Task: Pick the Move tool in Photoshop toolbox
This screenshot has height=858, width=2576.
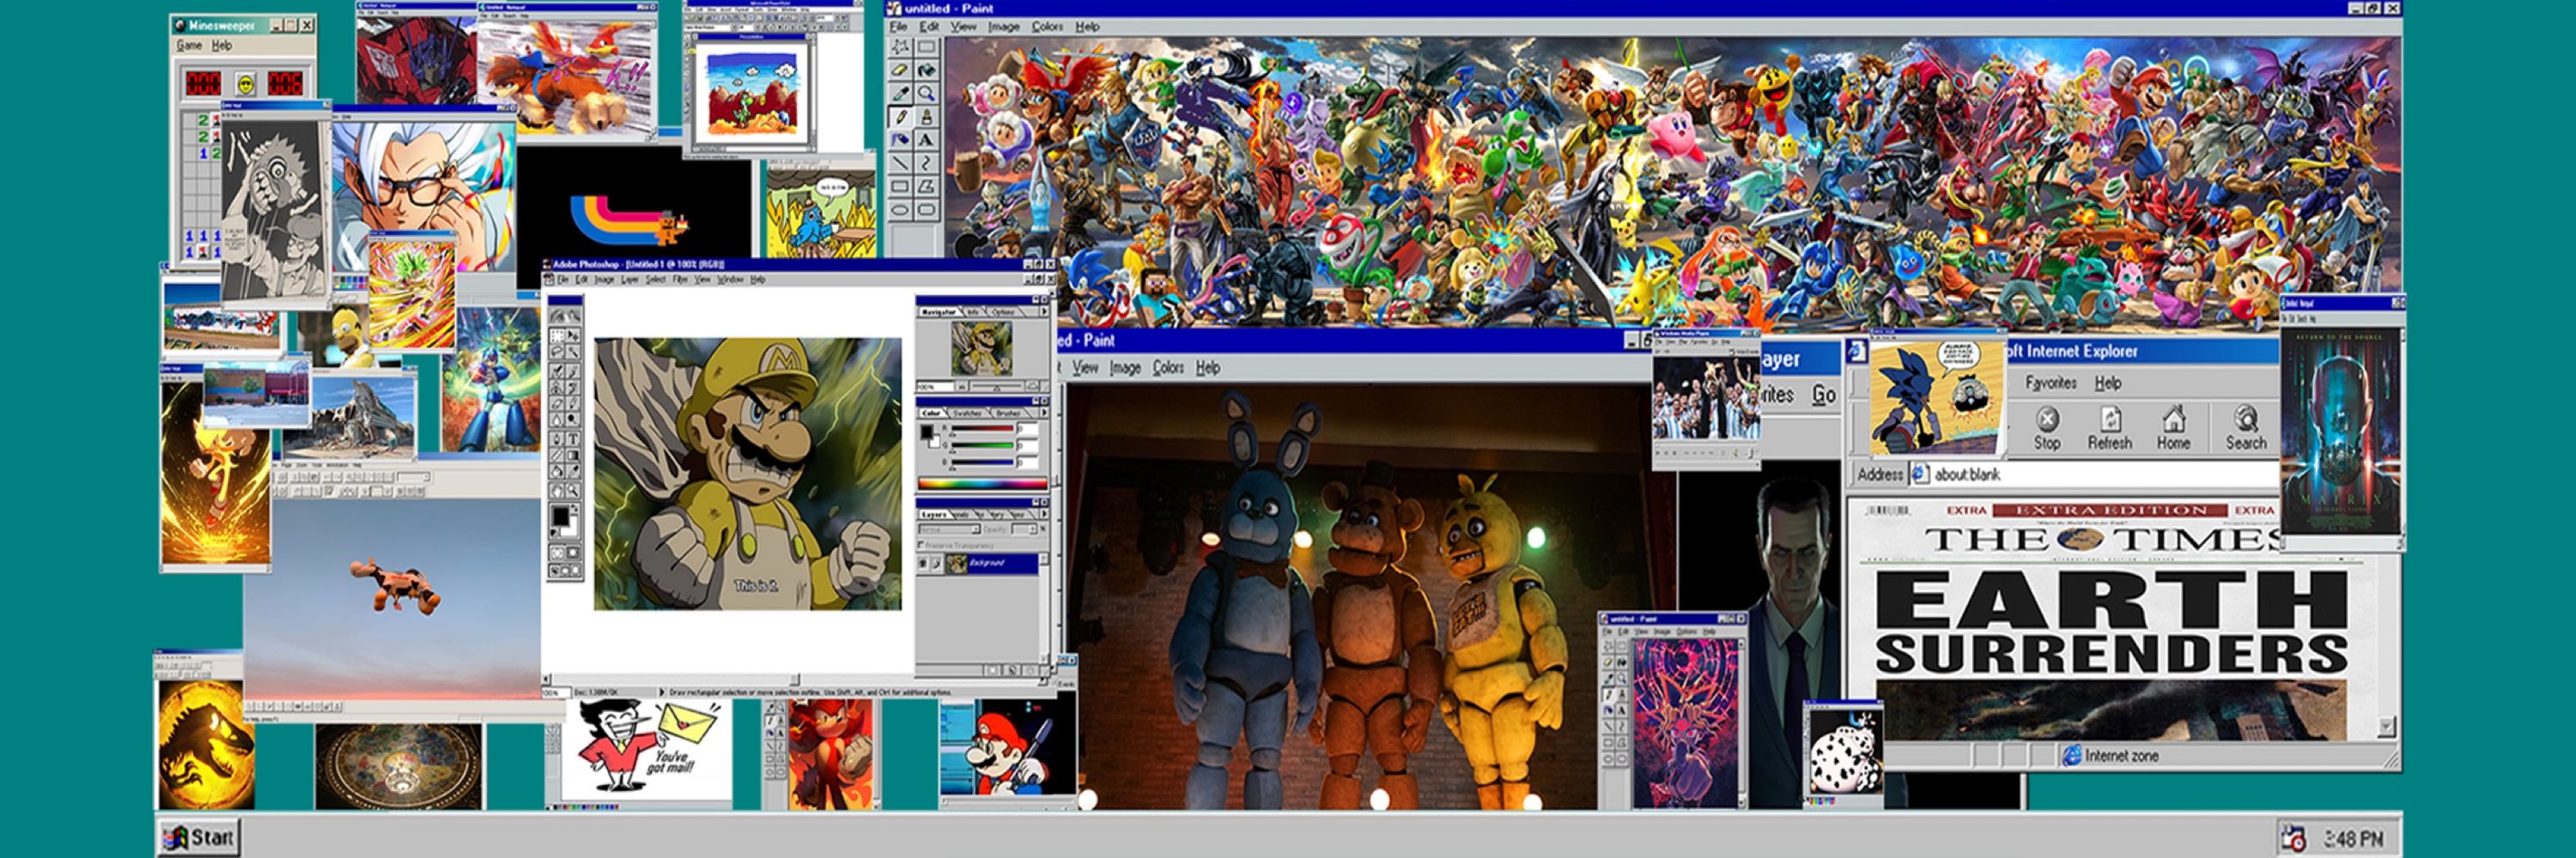Action: tap(573, 335)
